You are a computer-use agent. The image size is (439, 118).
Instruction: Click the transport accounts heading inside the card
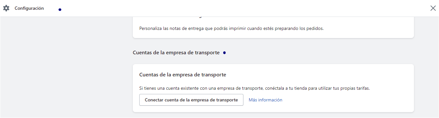tap(183, 75)
